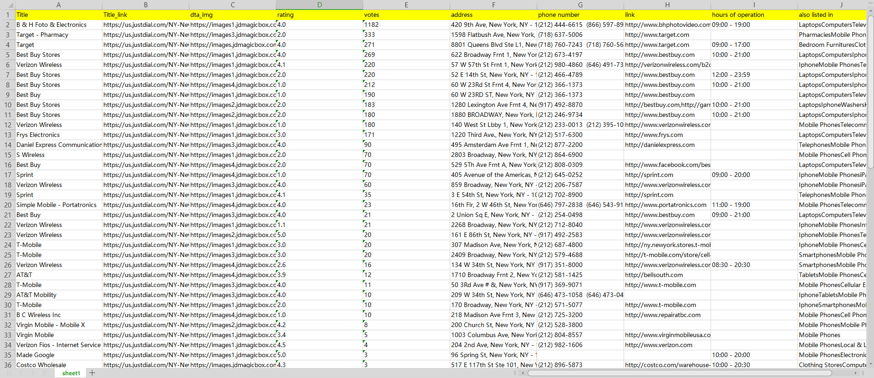Click the horizontal scrollbar thumb

[678, 373]
